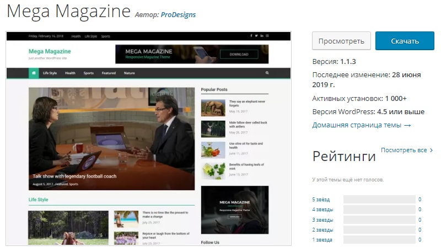Click the dark Mega Magazine sidebar ad

pos(235,210)
